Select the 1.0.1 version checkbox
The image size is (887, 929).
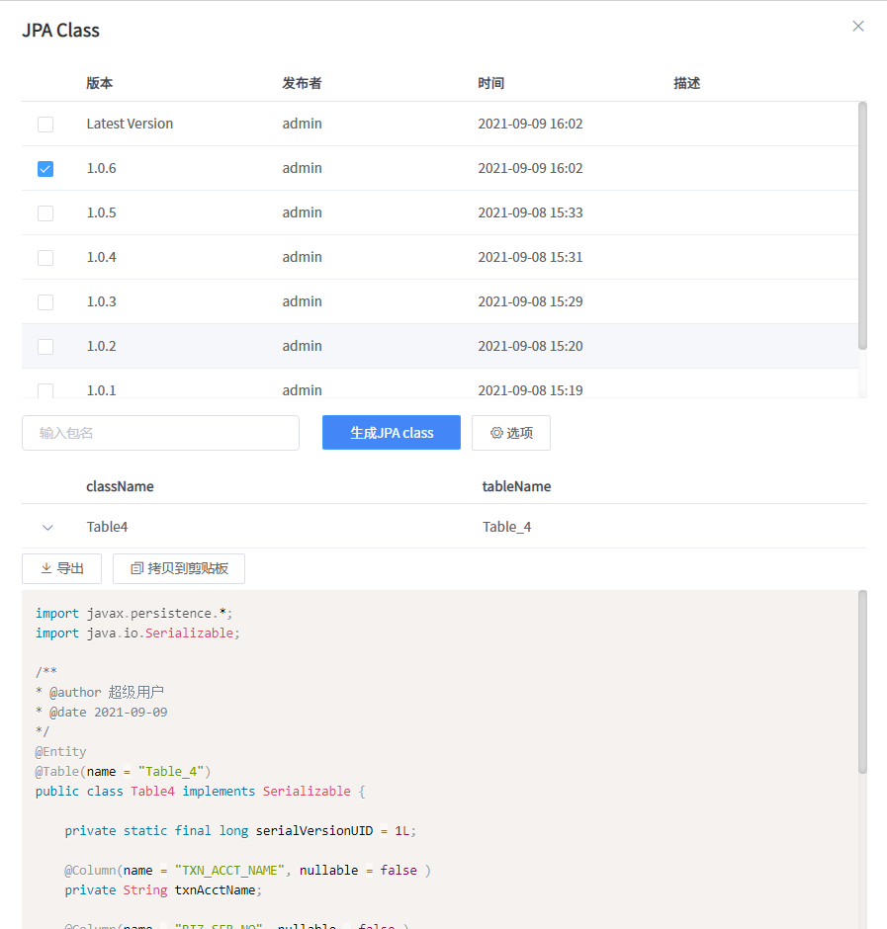(45, 390)
